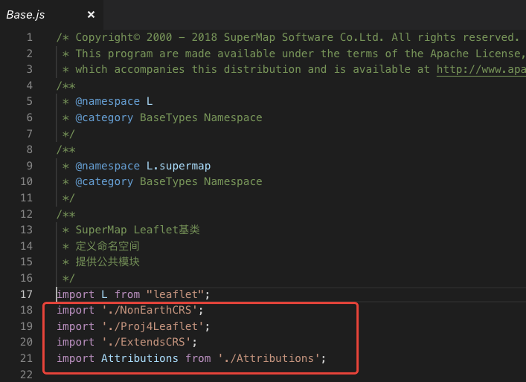
Task: Click line number 12 in gutter
Action: (x=27, y=214)
